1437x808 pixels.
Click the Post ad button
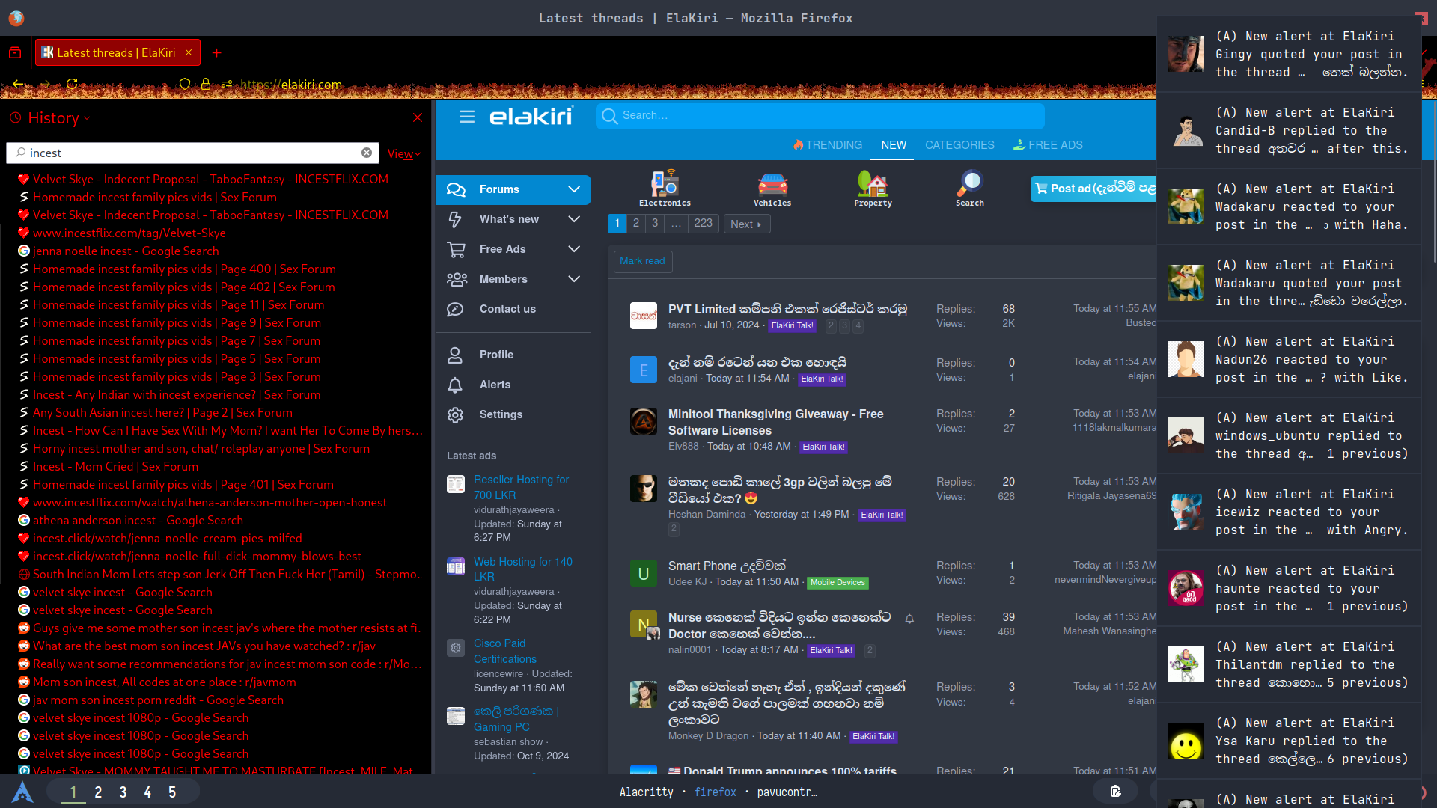[1094, 189]
